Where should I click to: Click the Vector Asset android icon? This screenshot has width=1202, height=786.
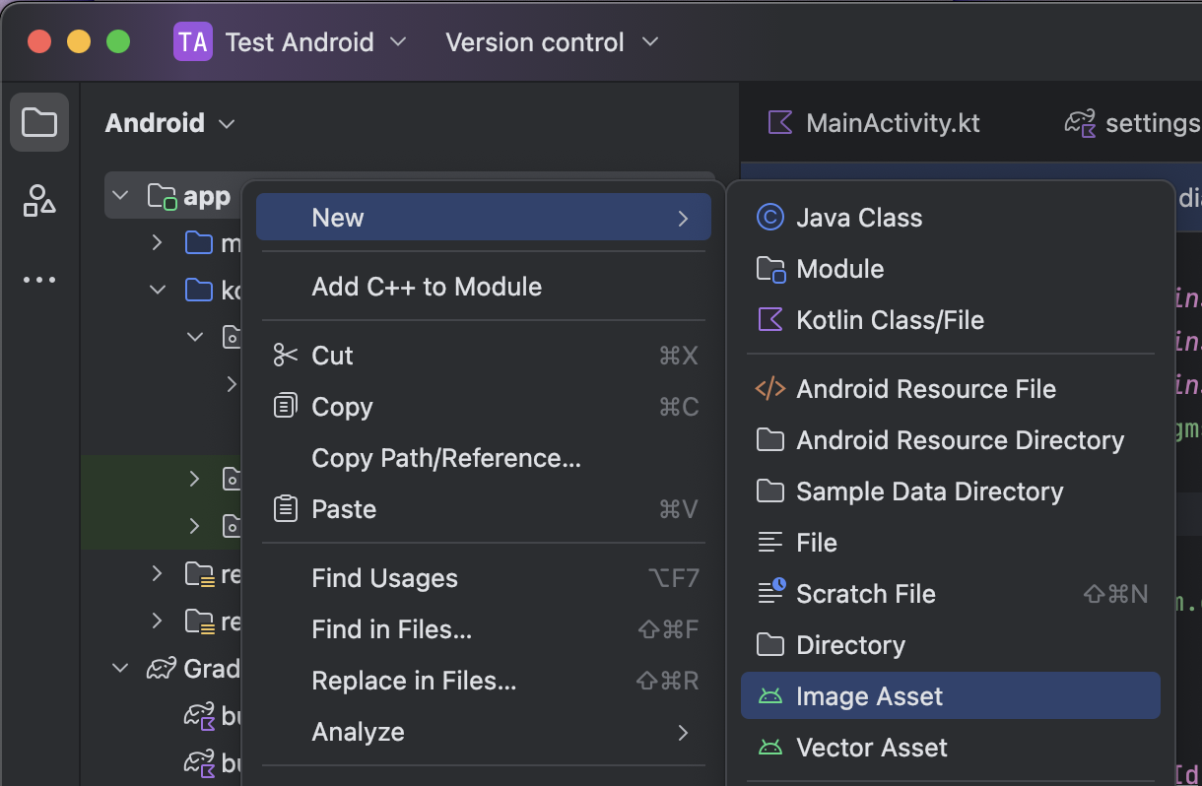[770, 748]
